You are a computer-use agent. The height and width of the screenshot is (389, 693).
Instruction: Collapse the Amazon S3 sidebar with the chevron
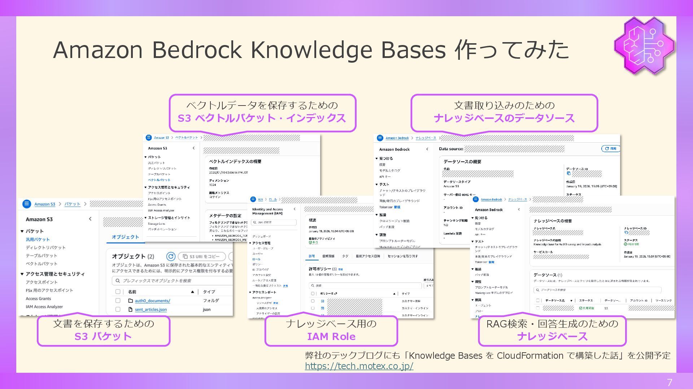[90, 219]
